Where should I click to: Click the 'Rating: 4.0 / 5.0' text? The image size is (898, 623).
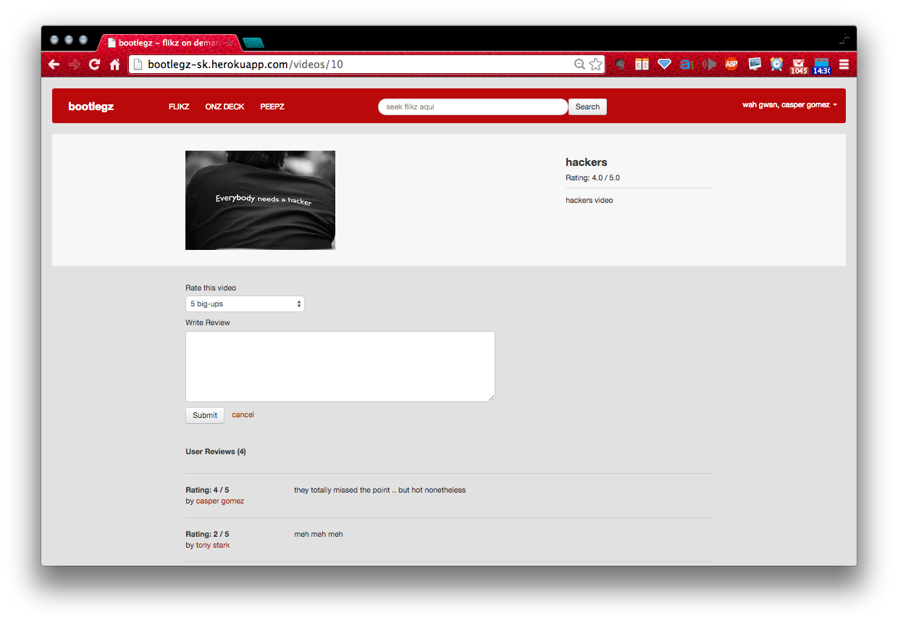tap(592, 177)
